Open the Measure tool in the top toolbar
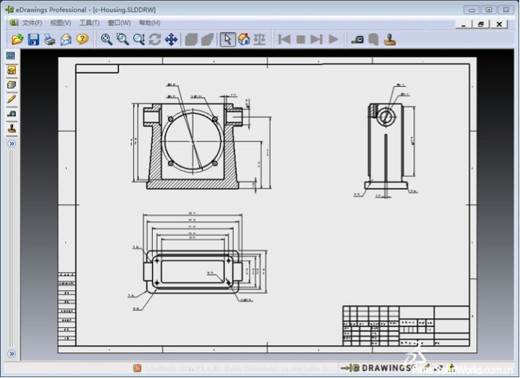 (358, 39)
